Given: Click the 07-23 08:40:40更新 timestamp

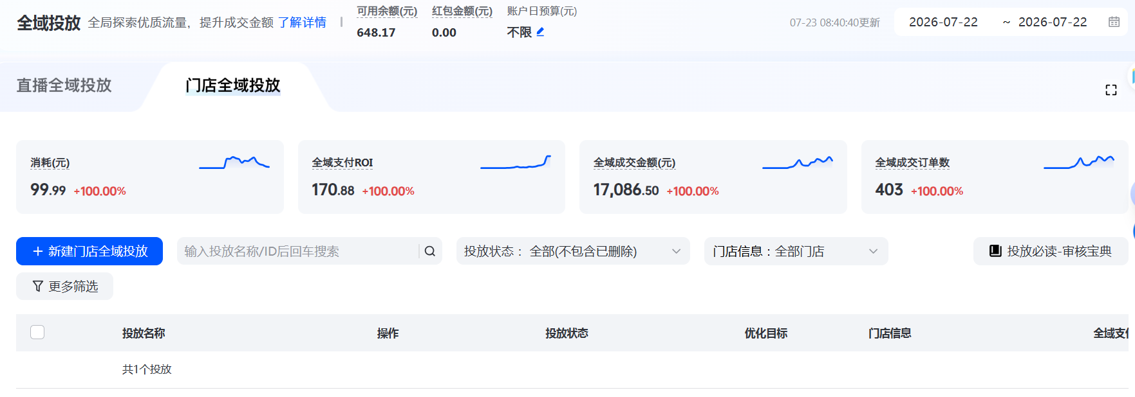Looking at the screenshot, I should 835,22.
